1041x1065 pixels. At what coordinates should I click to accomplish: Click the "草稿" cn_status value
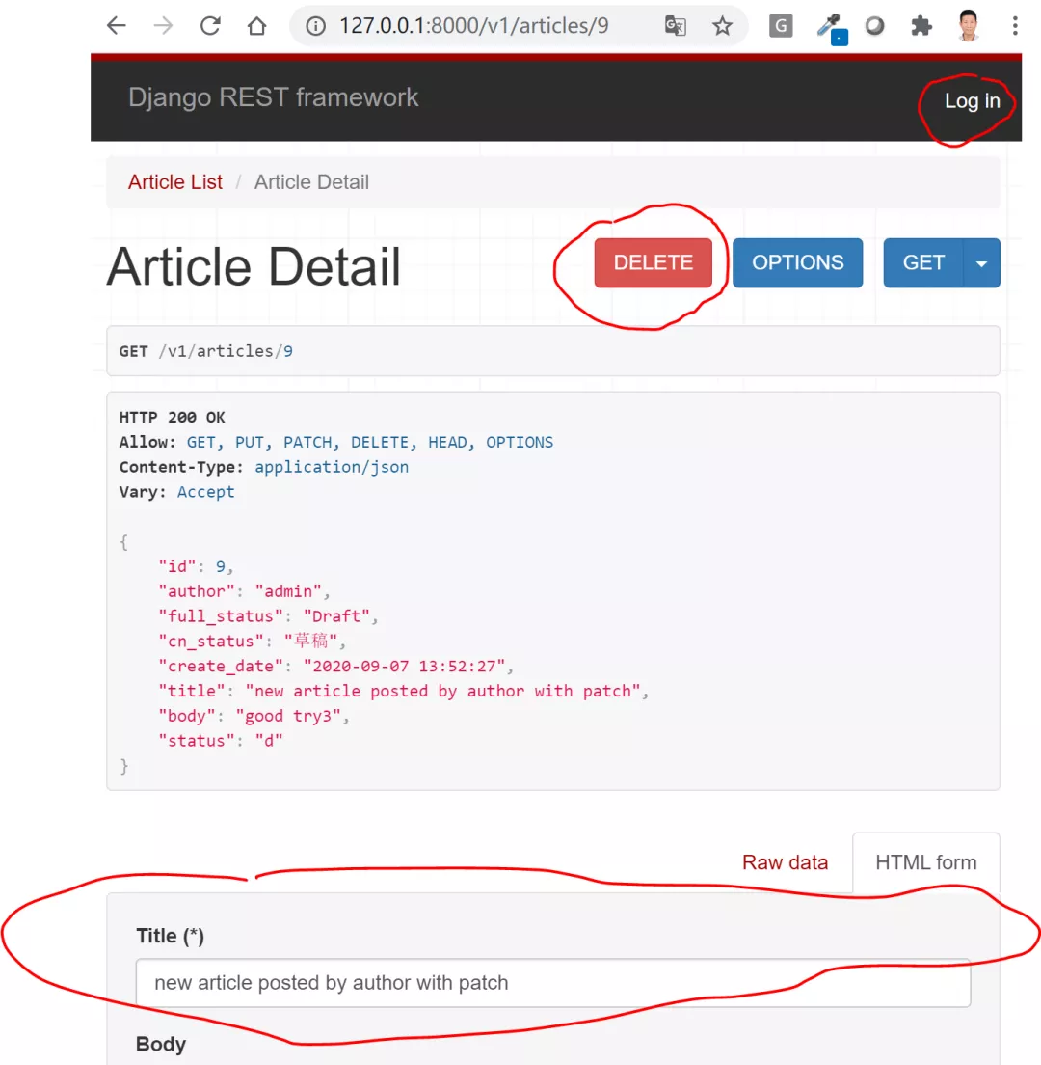pos(310,641)
